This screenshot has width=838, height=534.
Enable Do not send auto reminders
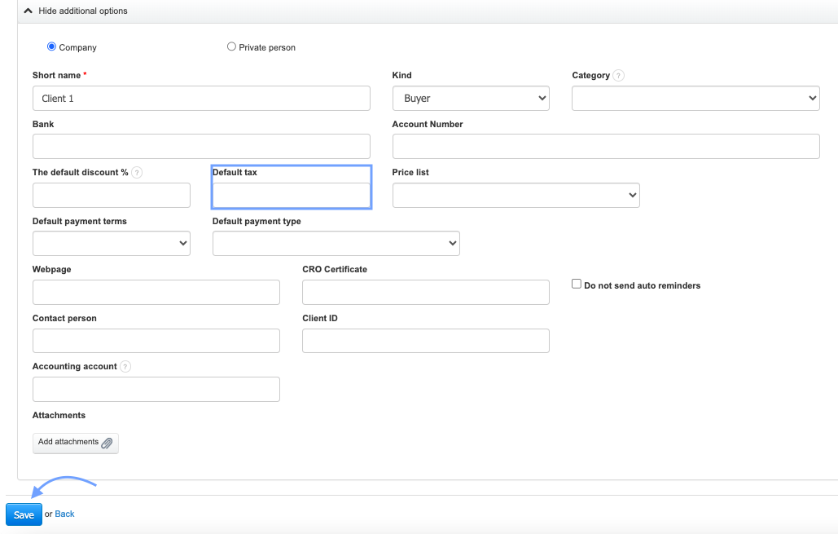(577, 285)
